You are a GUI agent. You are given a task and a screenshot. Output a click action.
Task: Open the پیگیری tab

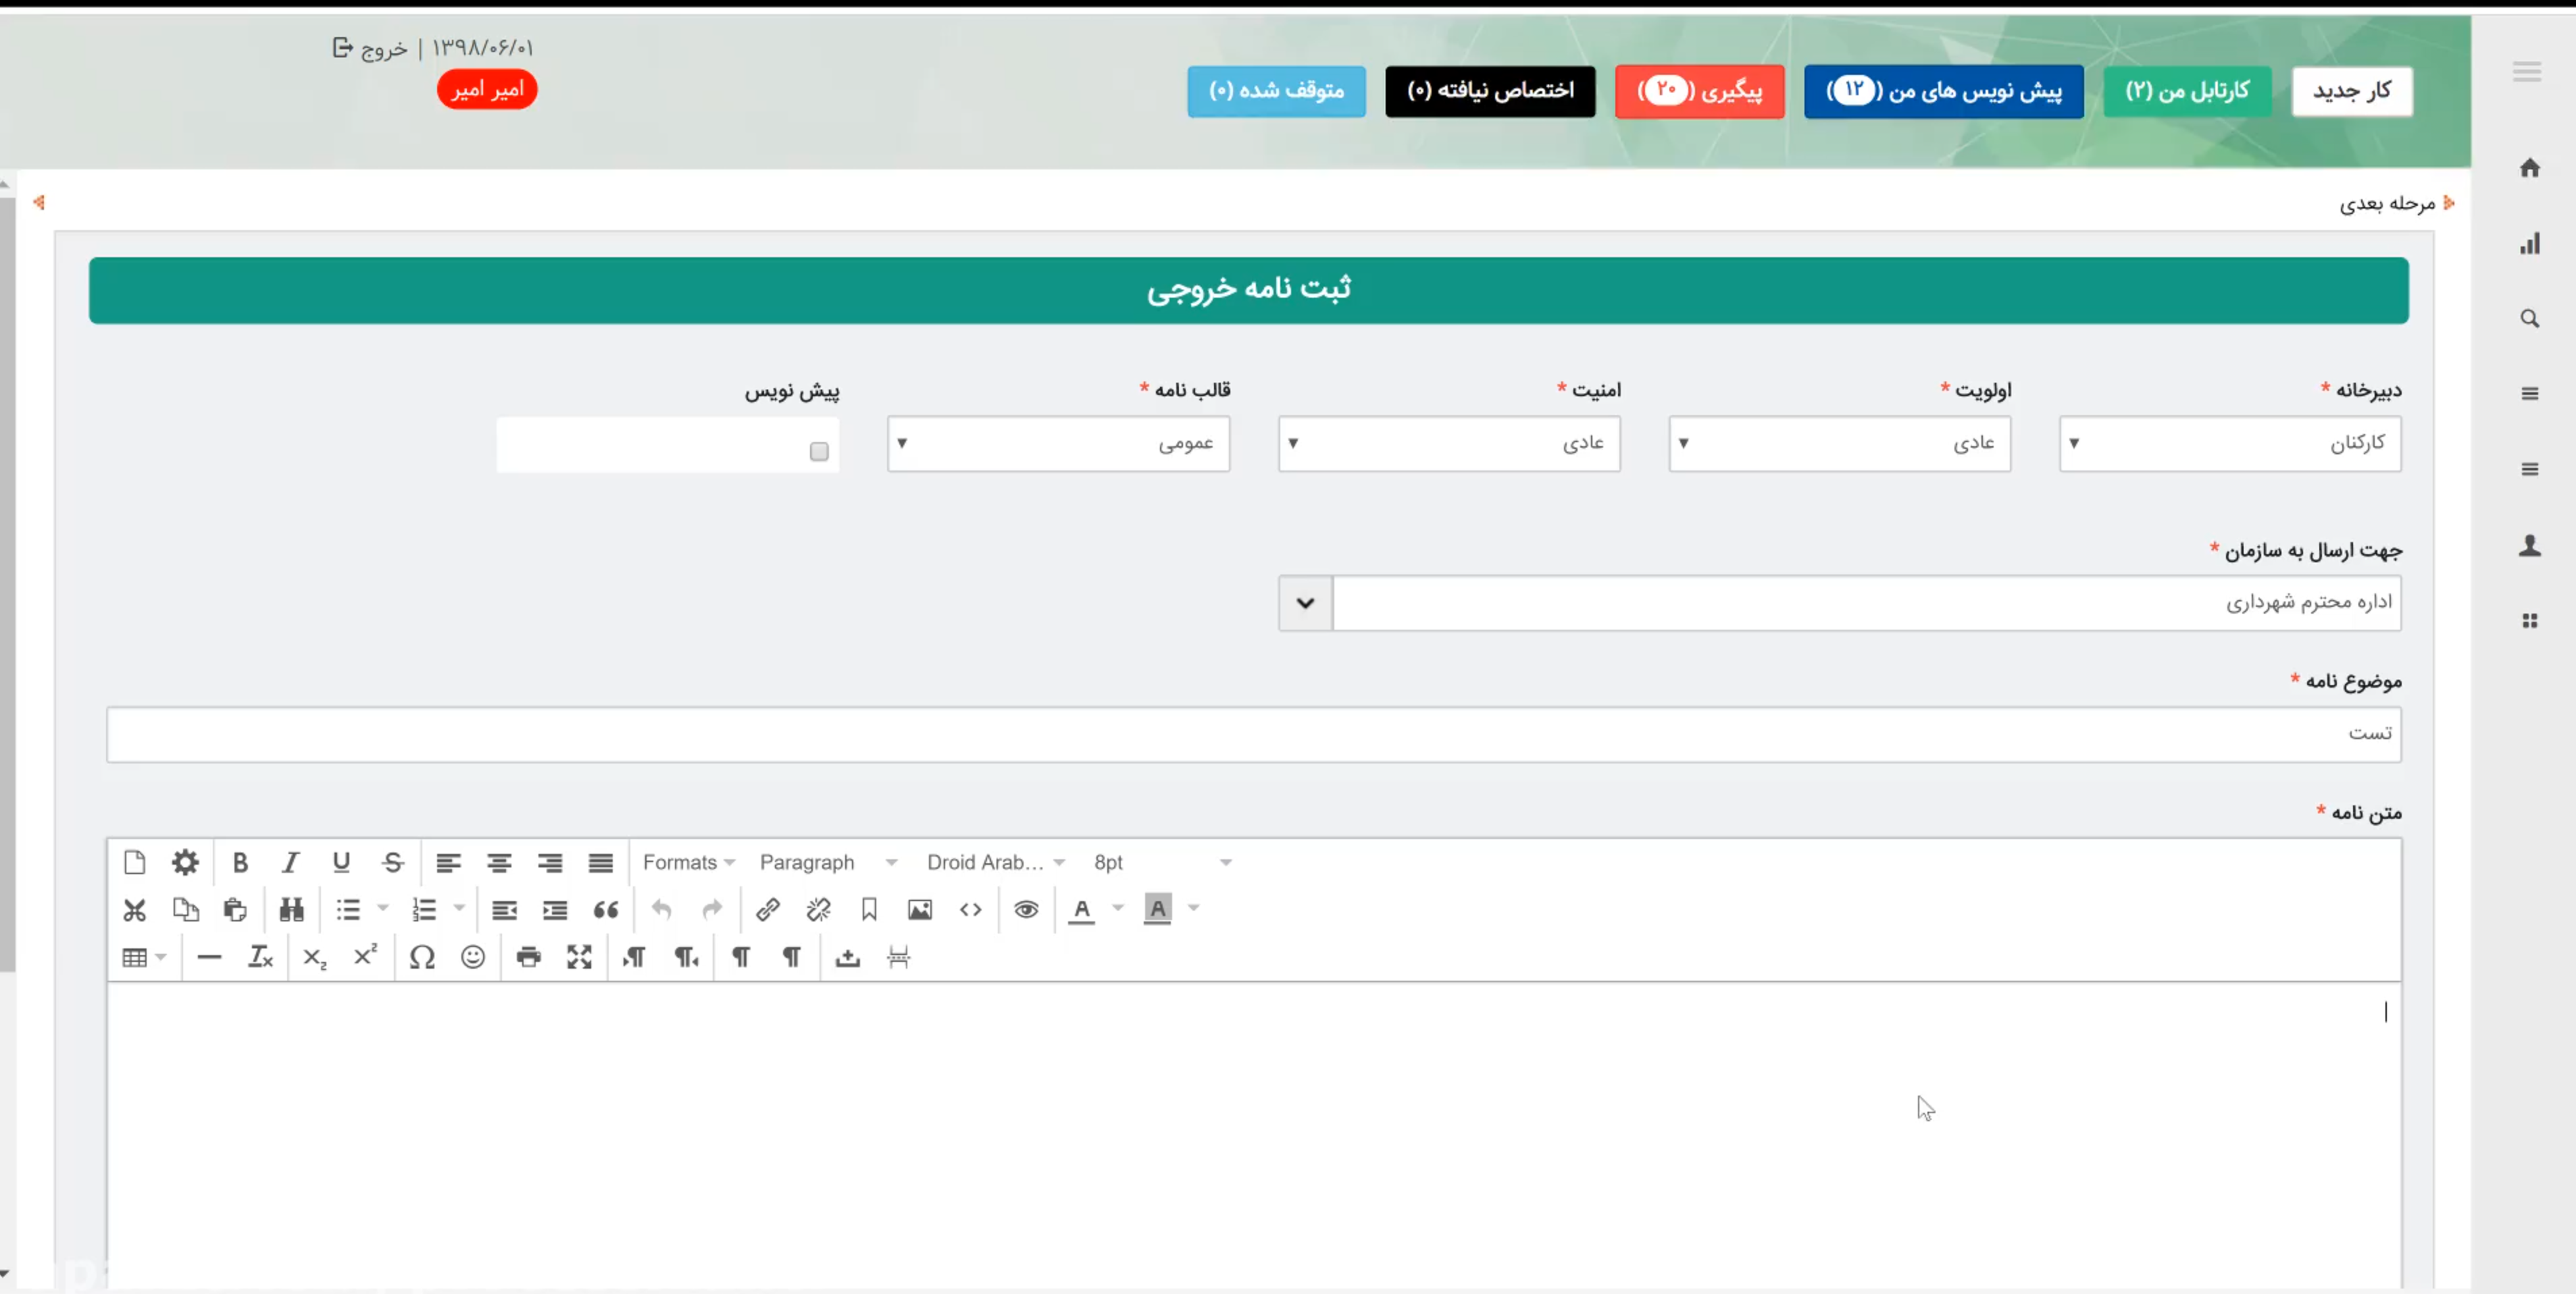[1699, 91]
